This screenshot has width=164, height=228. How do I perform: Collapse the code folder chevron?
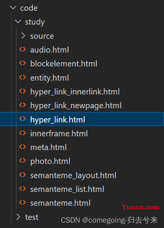[13, 8]
